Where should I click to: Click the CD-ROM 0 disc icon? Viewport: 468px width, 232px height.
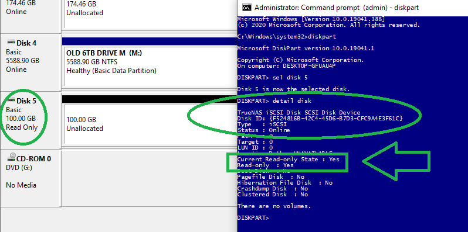(x=11, y=157)
